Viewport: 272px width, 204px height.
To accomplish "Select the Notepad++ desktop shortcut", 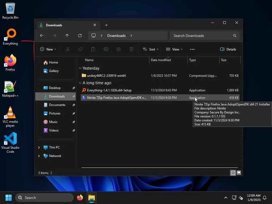I will [x=10, y=89].
